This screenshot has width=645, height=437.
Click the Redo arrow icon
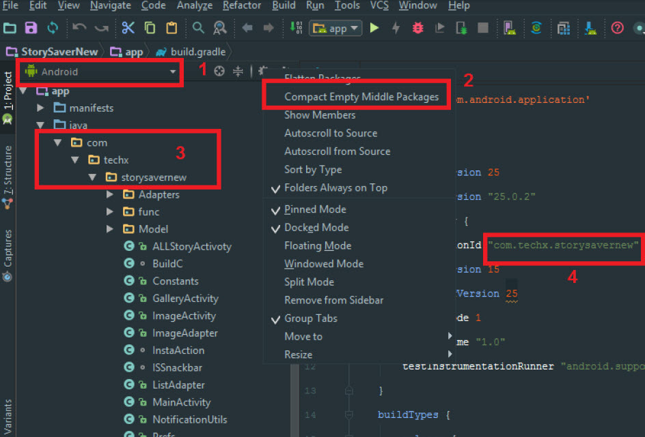point(101,28)
